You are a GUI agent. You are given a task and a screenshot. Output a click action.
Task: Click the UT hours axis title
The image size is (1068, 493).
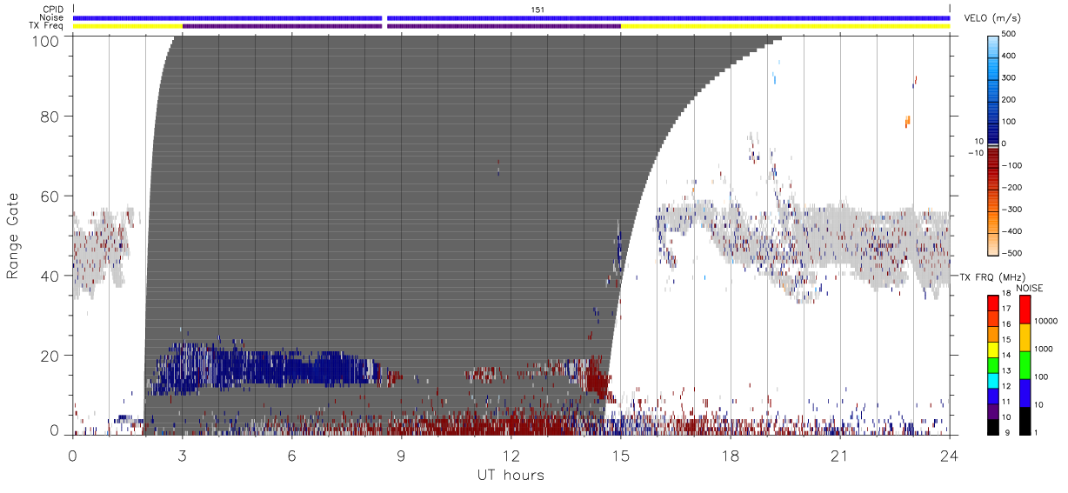click(x=511, y=475)
